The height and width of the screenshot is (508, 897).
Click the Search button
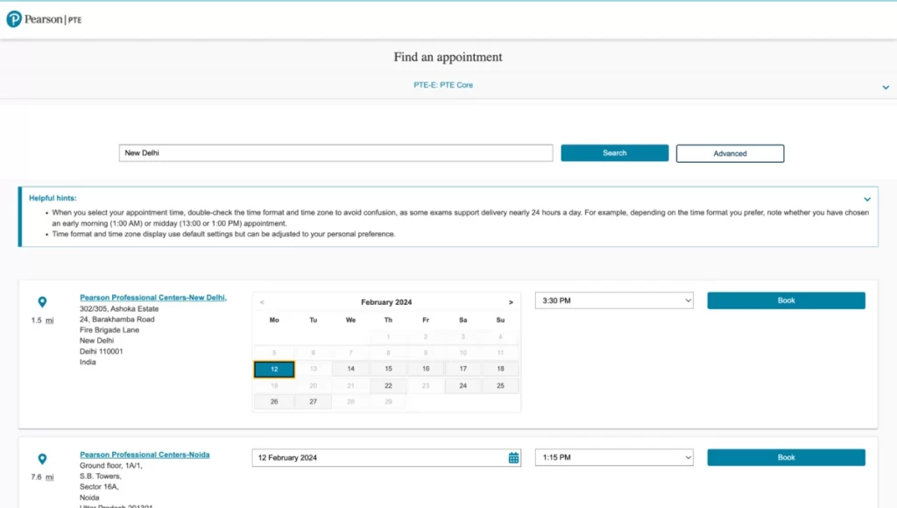coord(614,152)
